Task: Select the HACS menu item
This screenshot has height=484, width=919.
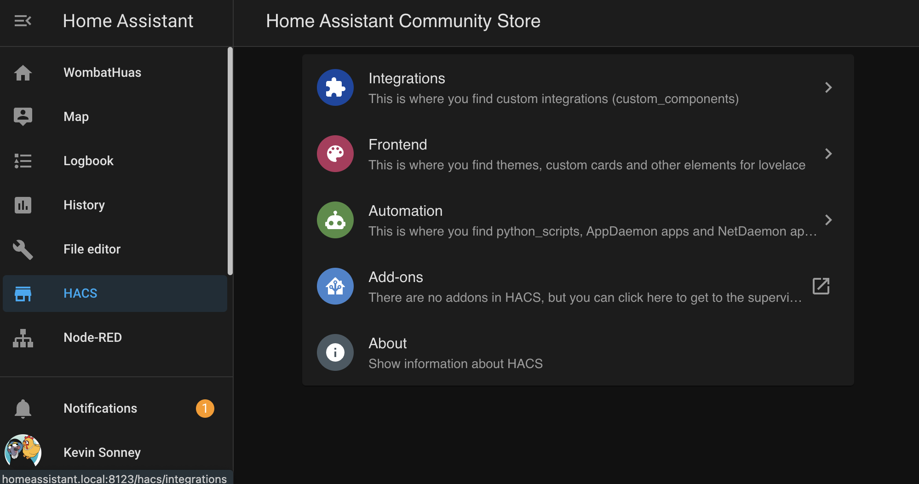Action: (x=115, y=294)
